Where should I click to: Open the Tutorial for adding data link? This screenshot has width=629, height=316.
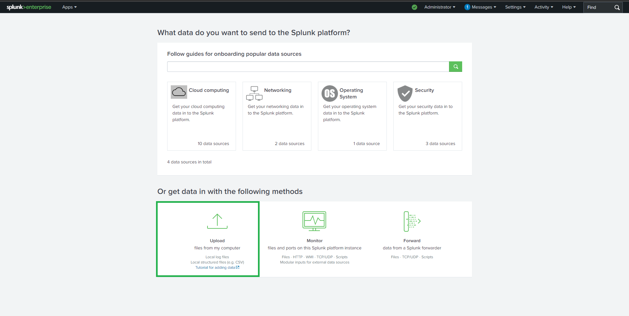pyautogui.click(x=217, y=267)
